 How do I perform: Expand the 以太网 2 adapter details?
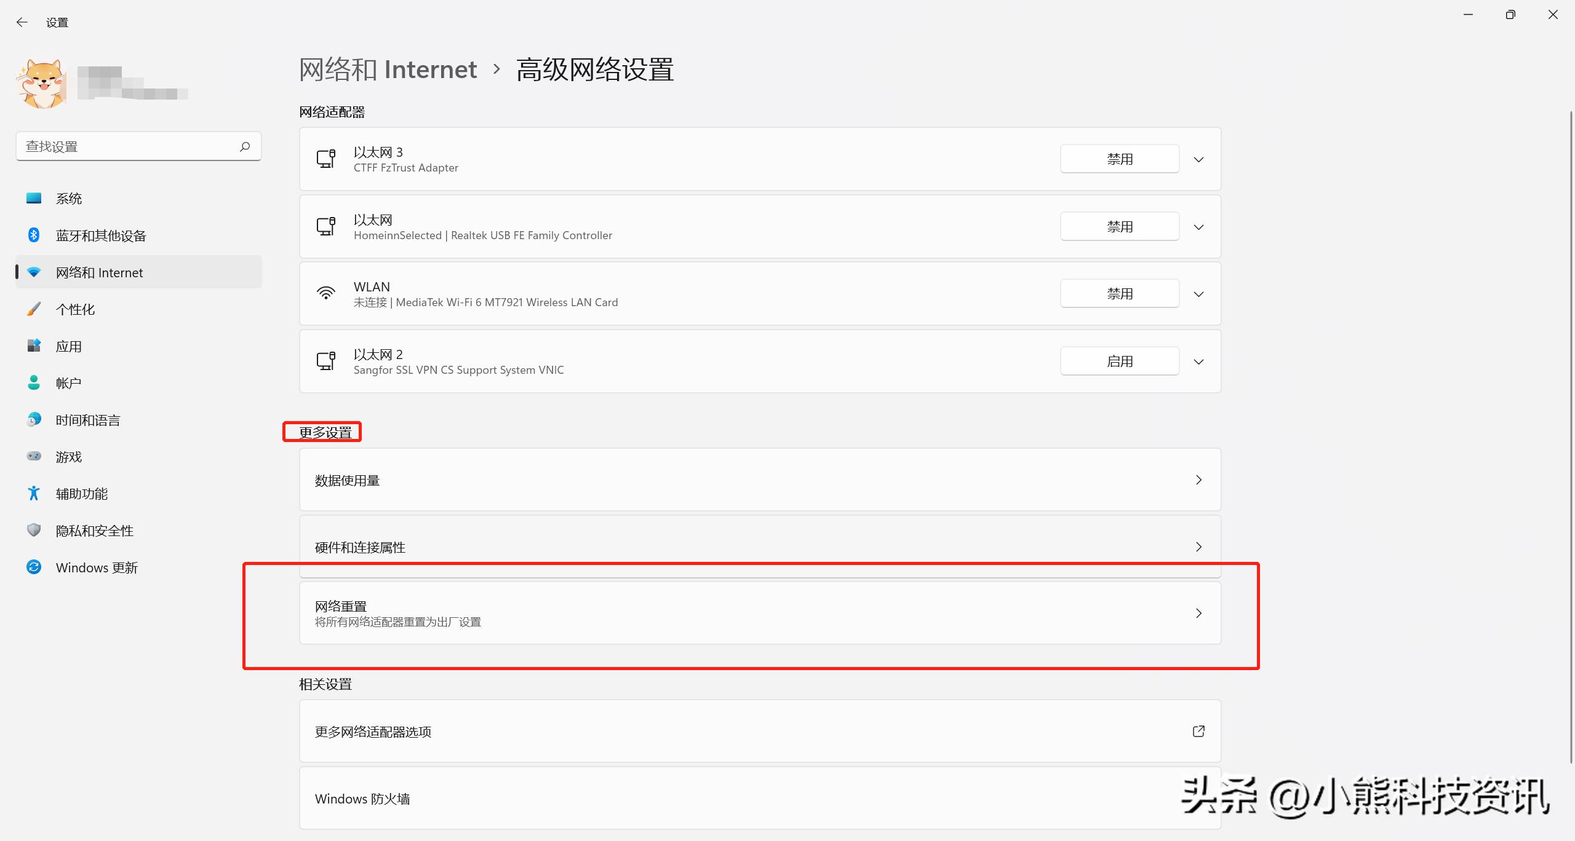[x=1198, y=361]
